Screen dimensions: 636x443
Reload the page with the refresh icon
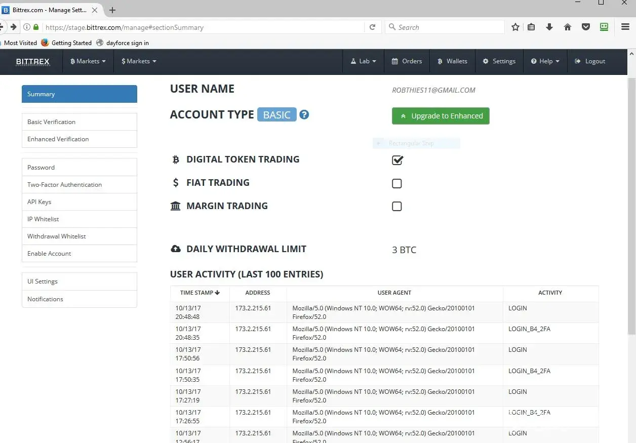(x=372, y=27)
